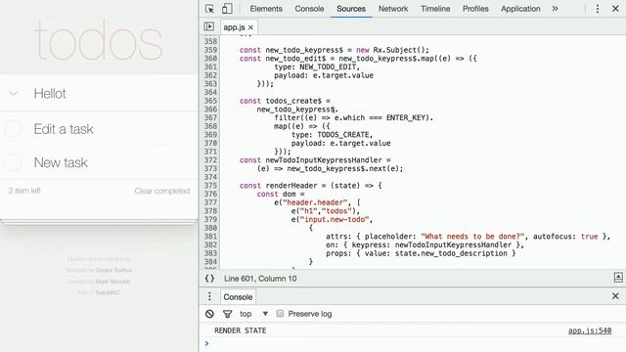Mark 'New task' as completed
The image size is (626, 352).
pos(13,162)
